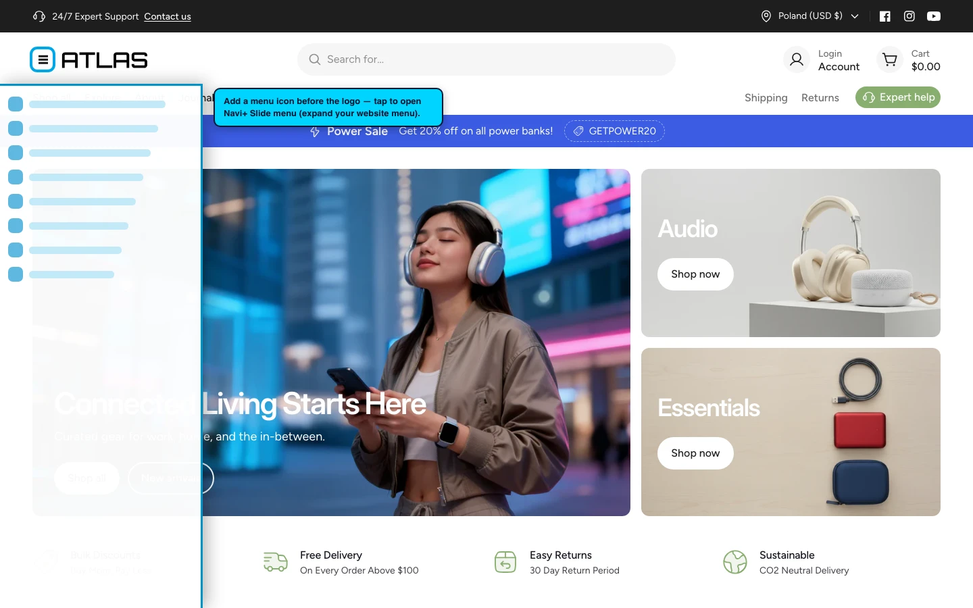This screenshot has height=608, width=973.
Task: Click the Contact us link
Action: (x=168, y=16)
